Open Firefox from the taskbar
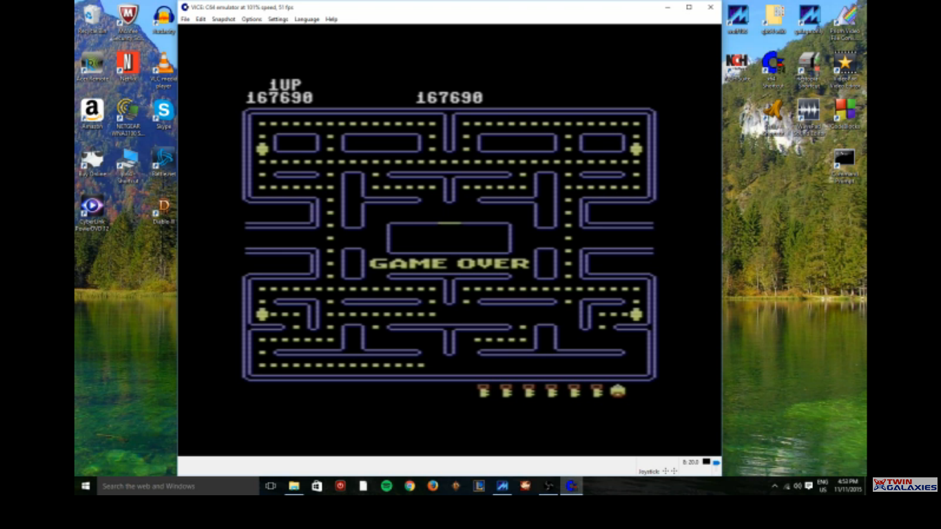 tap(433, 486)
